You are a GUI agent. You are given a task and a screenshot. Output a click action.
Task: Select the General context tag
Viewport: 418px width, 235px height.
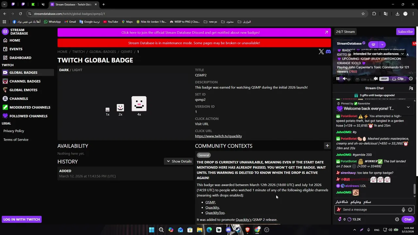[x=203, y=155]
